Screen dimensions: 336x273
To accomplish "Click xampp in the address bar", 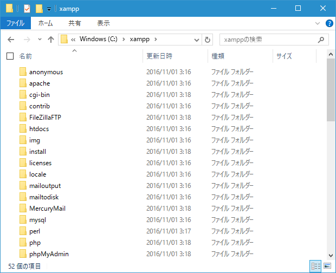I will click(x=140, y=39).
